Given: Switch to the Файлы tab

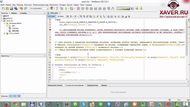Looking at the screenshot, I should point(14,13).
